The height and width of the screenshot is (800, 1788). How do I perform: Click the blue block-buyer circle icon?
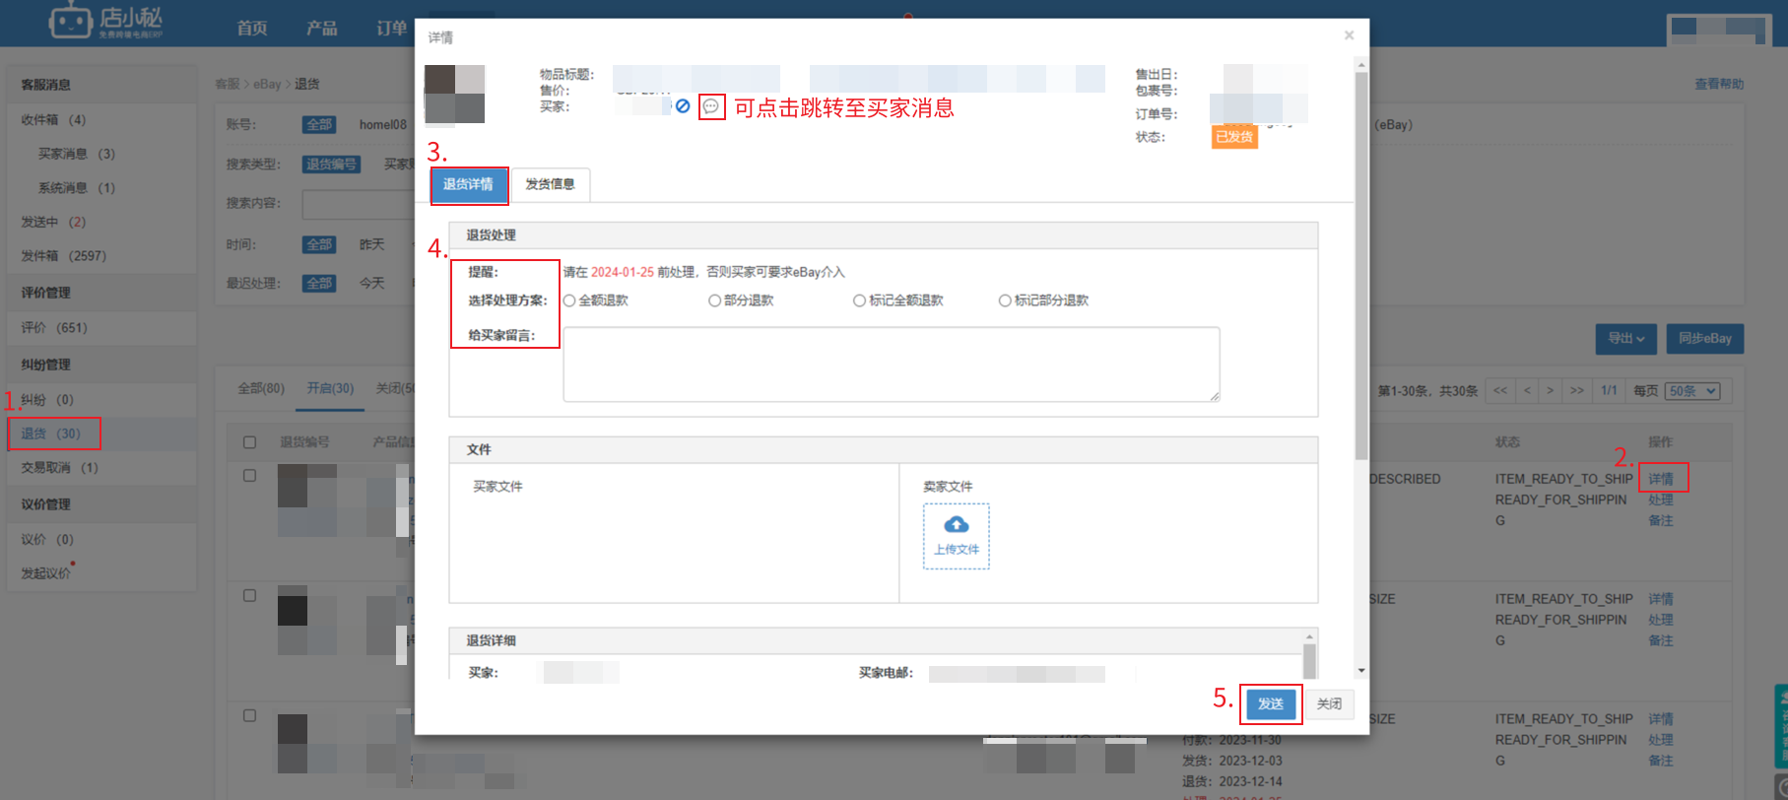click(x=683, y=105)
